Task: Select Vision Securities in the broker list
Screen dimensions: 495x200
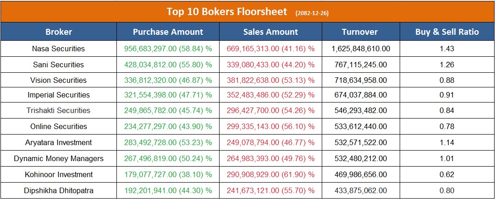Action: [59, 80]
